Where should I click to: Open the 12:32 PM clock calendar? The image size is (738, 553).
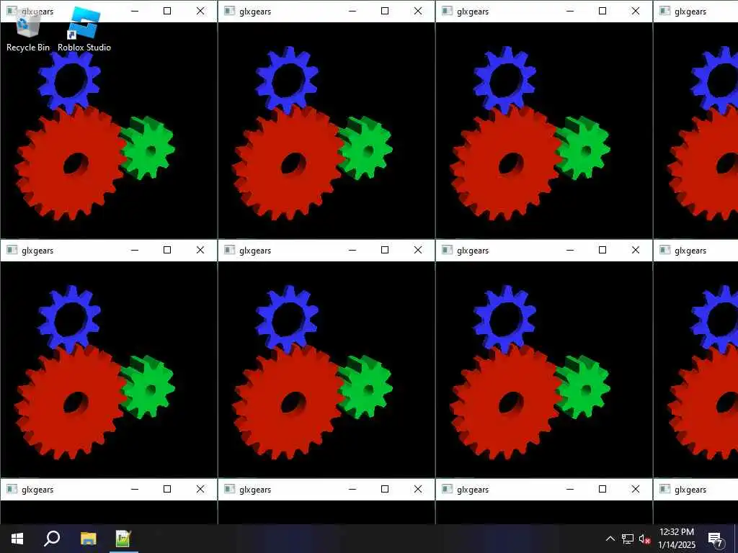[x=676, y=539]
